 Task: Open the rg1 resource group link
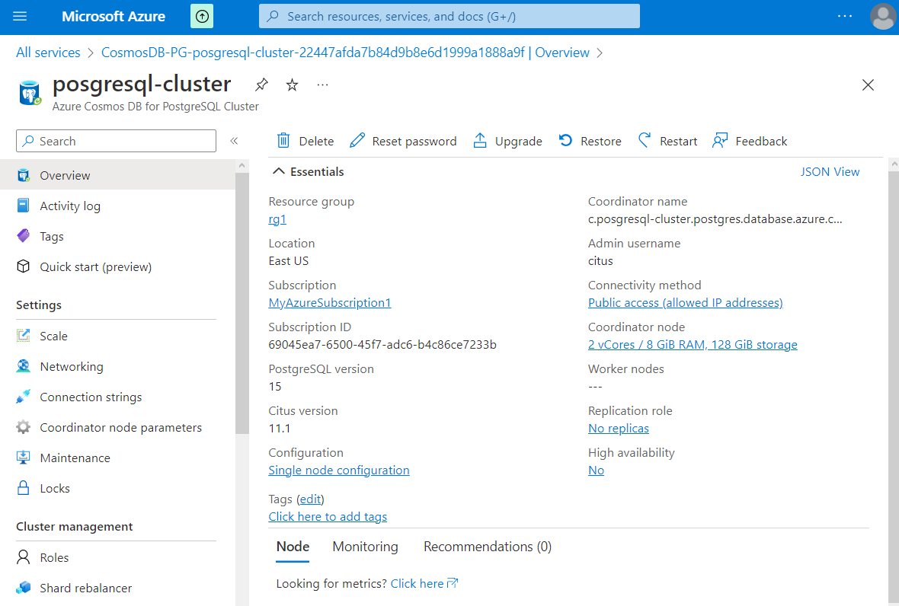pyautogui.click(x=277, y=219)
